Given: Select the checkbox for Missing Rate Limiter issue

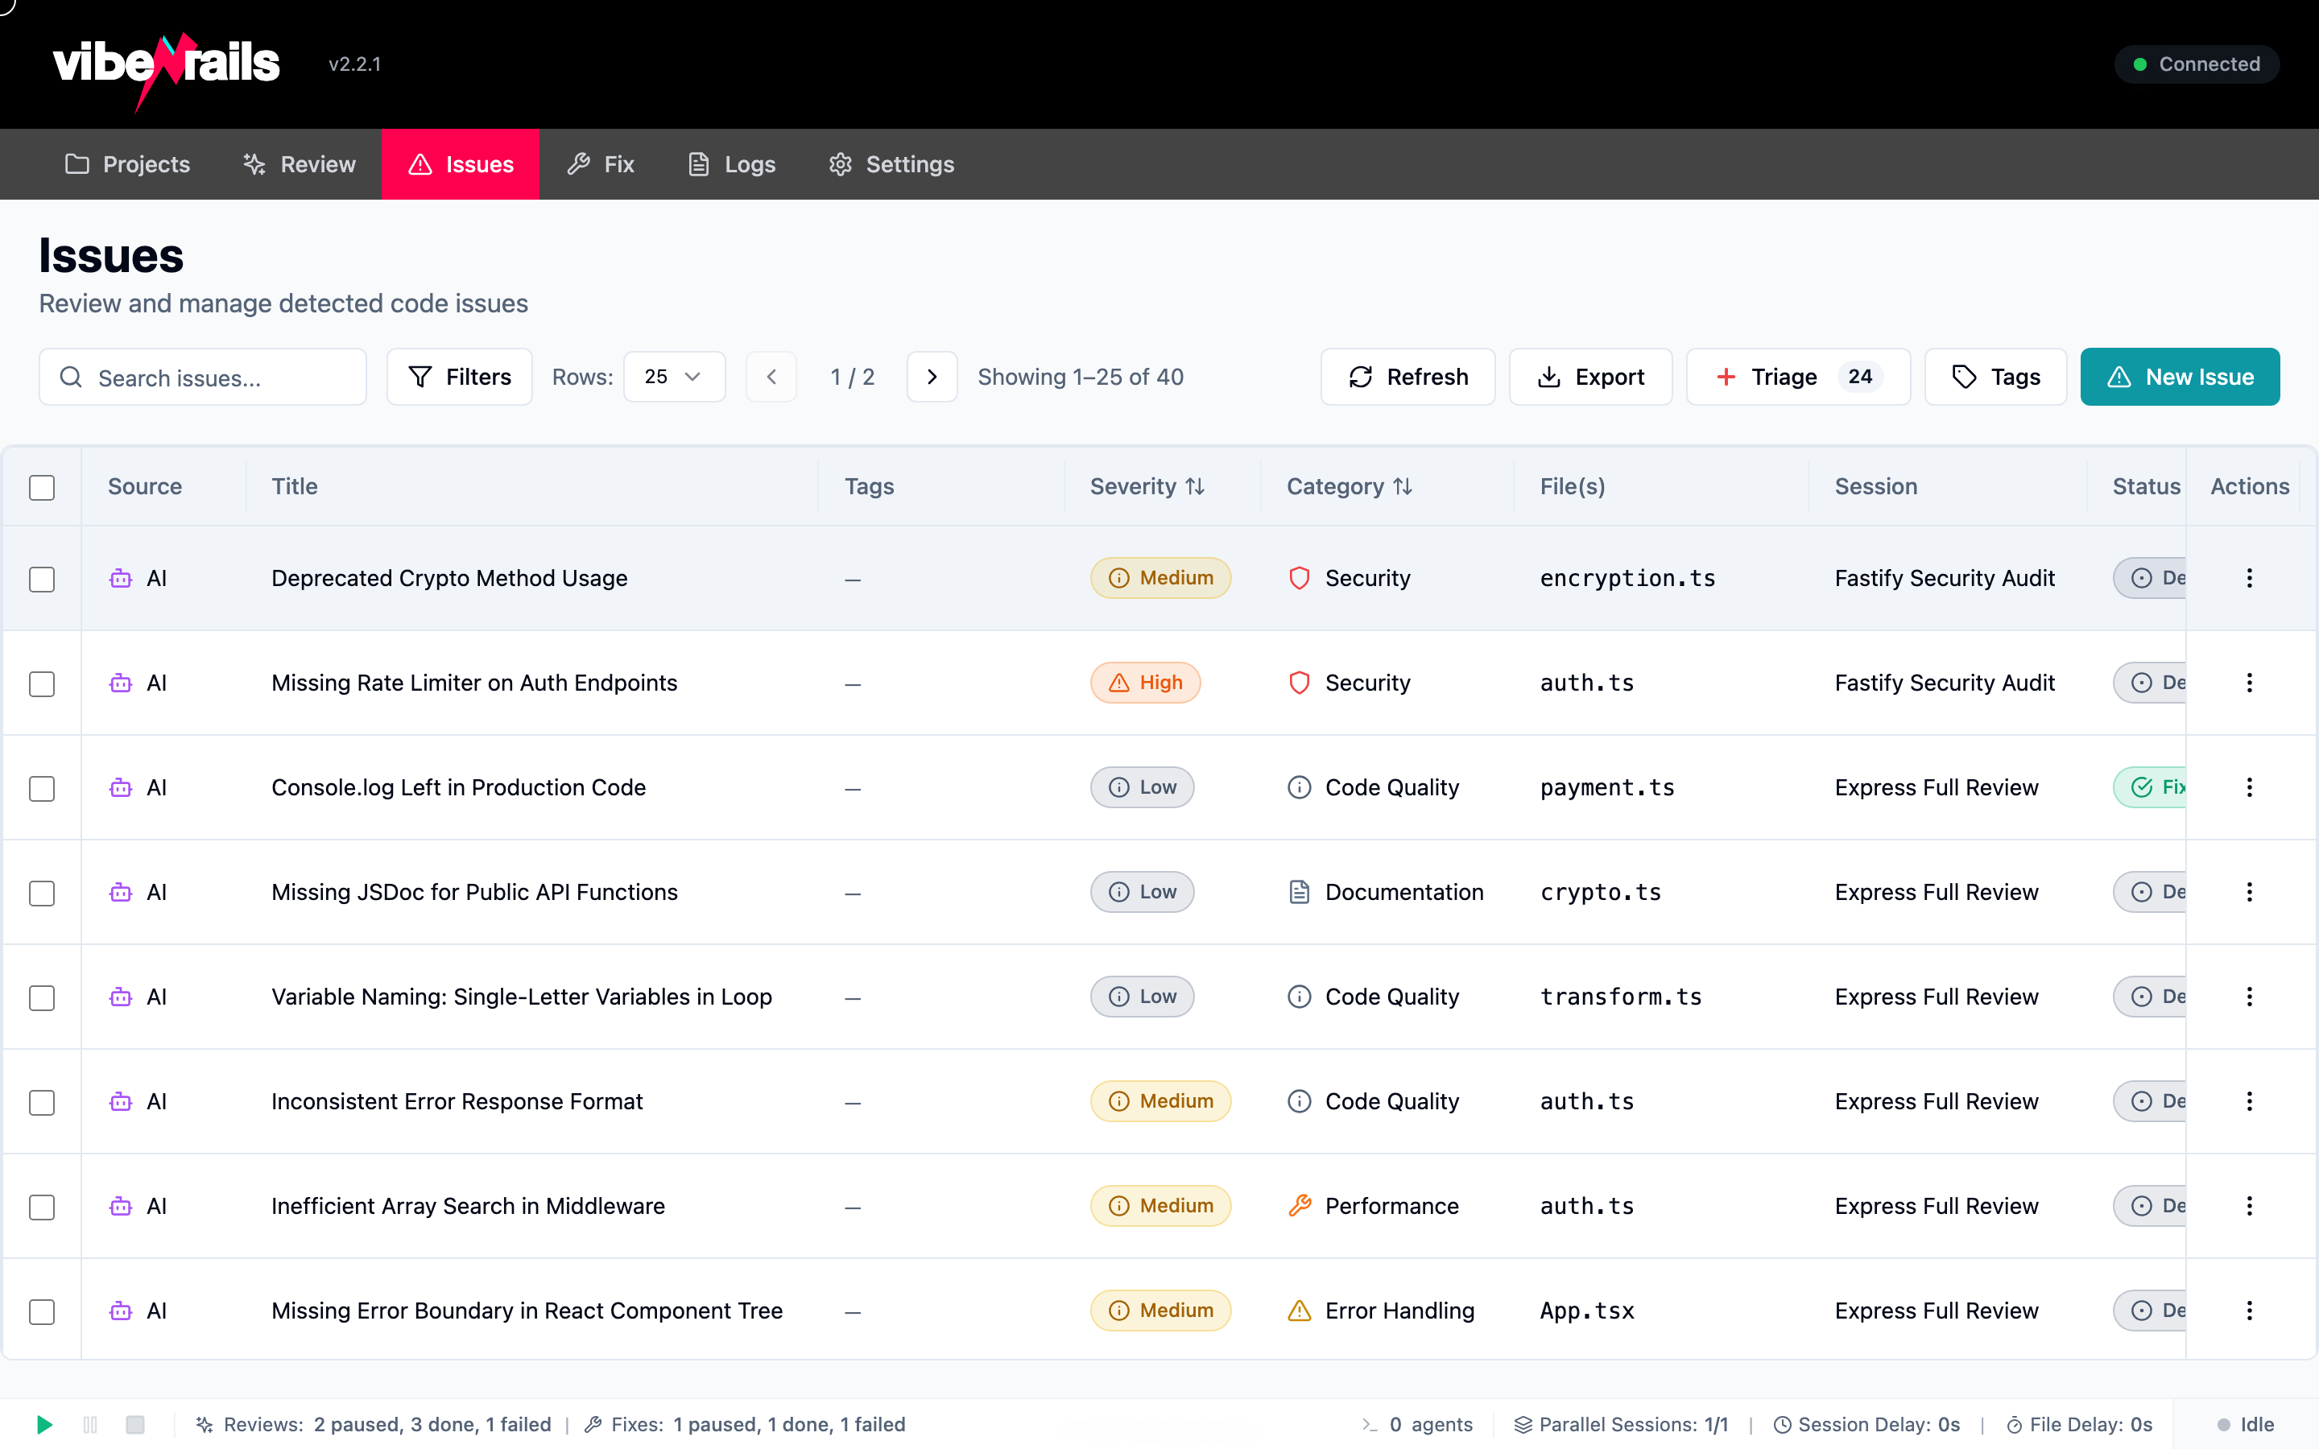Looking at the screenshot, I should tap(42, 684).
